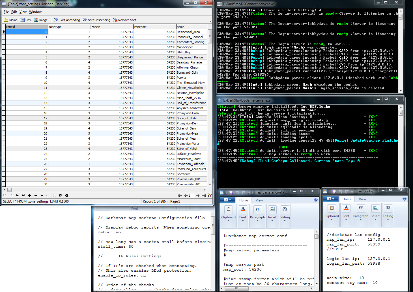Click Save icon in map_darkstar.conf title bar
The image size is (413, 292).
click(x=231, y=192)
